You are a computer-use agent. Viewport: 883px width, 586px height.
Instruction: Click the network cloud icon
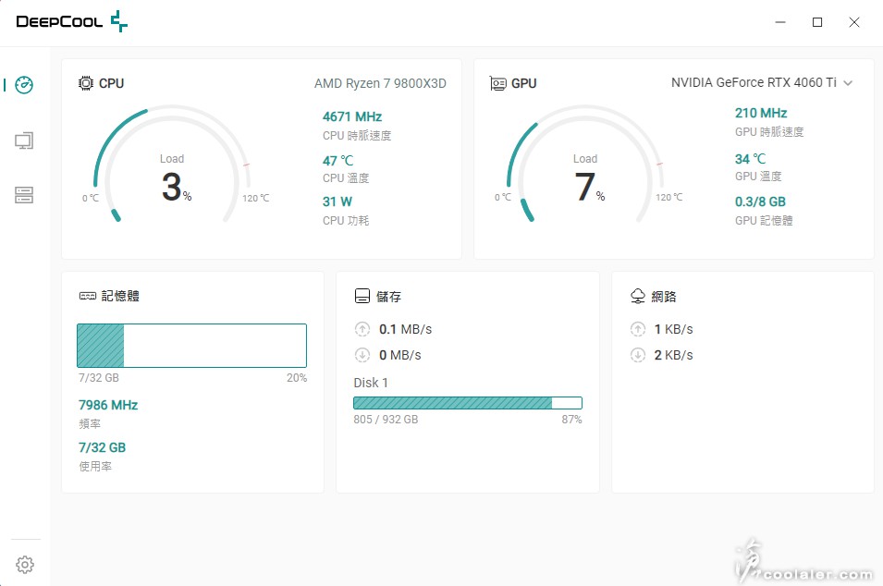coord(637,296)
